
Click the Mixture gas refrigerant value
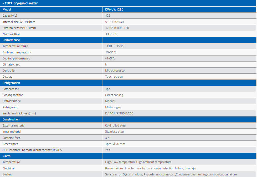coord(113,107)
